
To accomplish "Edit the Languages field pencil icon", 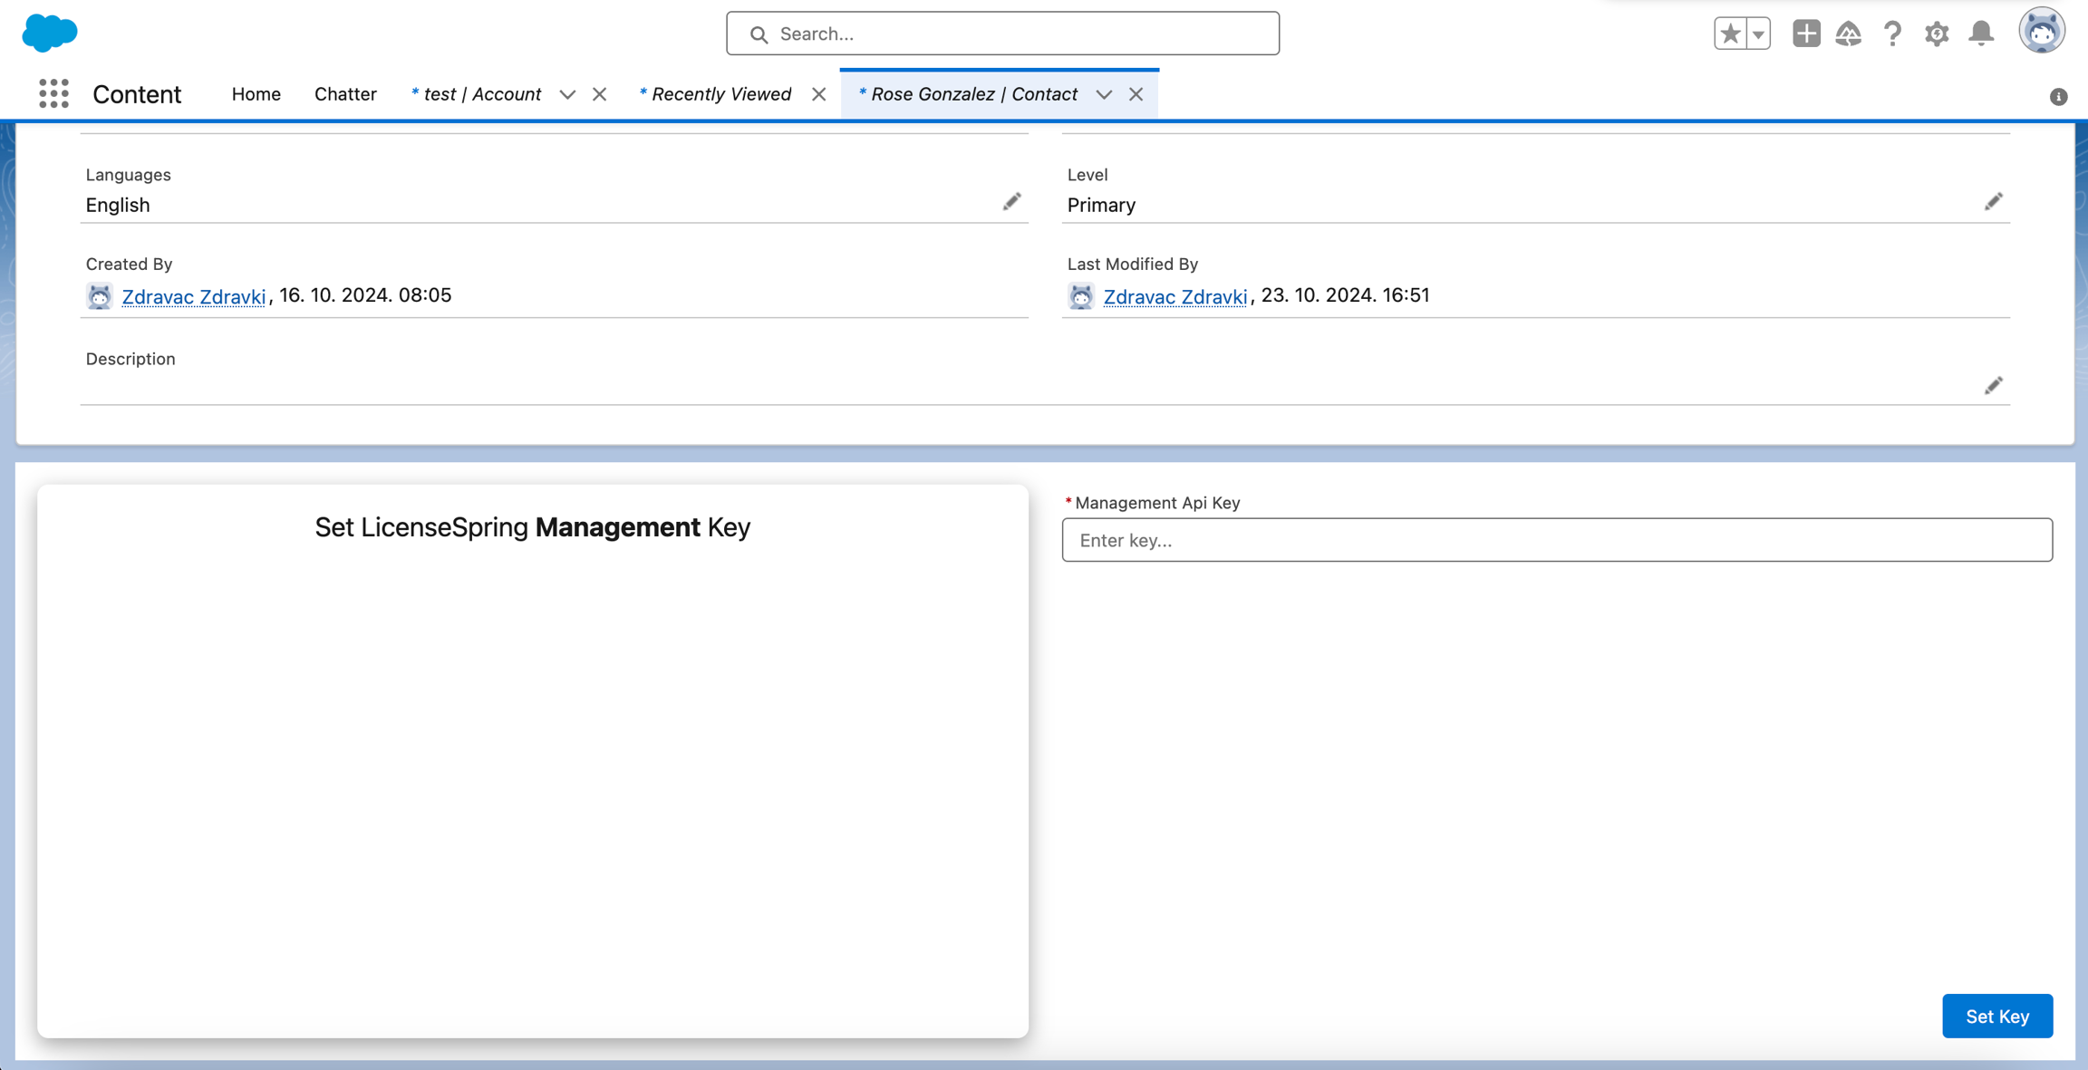I will click(1011, 202).
